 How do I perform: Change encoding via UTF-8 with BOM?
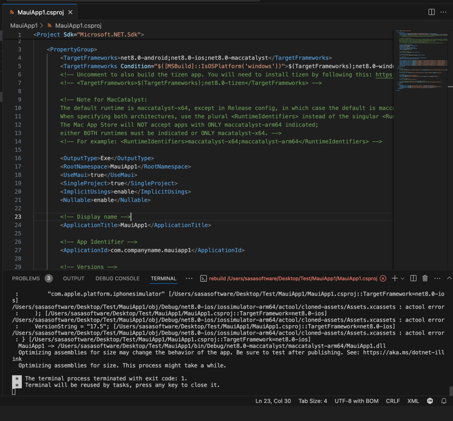coord(357,401)
